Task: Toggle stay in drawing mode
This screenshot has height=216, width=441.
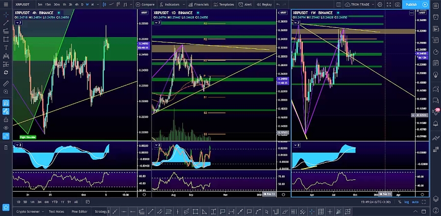Action: pyautogui.click(x=6, y=111)
